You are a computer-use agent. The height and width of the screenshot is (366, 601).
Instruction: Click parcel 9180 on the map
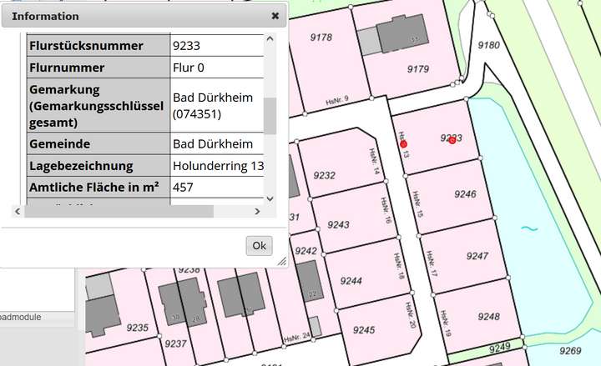pyautogui.click(x=488, y=45)
